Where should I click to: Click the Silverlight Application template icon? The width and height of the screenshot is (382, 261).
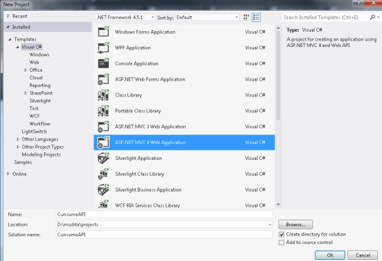[x=103, y=158]
